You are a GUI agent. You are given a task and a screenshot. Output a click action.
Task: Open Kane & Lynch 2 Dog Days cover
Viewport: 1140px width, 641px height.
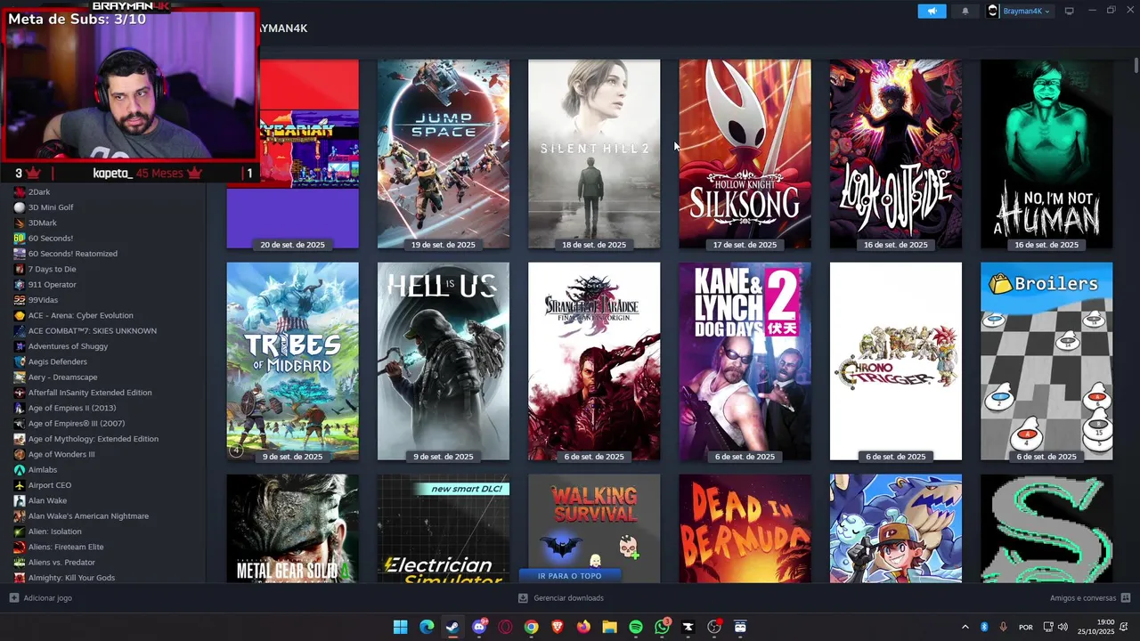tap(745, 361)
